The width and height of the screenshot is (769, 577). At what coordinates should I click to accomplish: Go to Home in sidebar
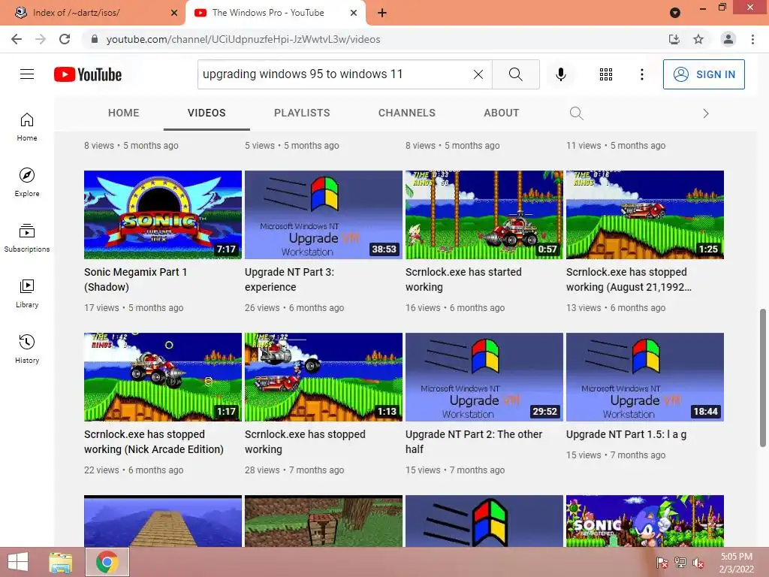point(27,127)
